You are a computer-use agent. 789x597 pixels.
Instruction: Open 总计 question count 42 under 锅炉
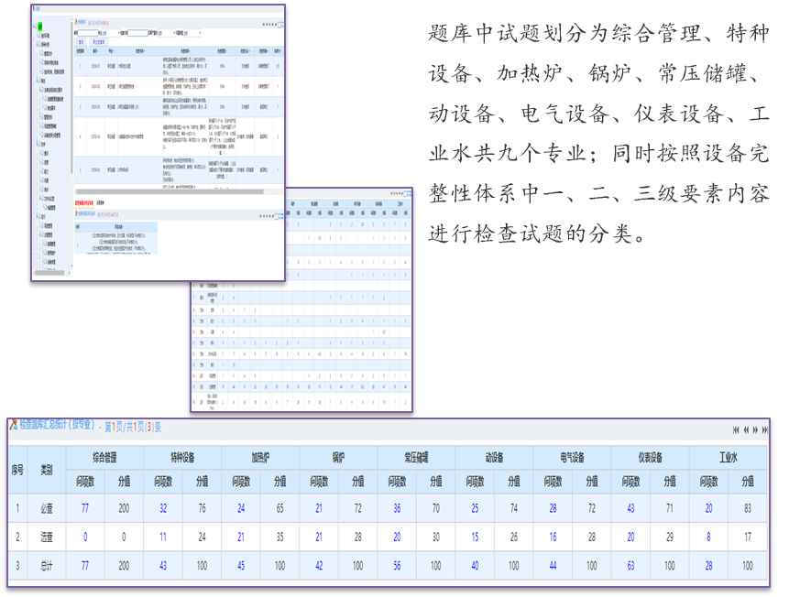pyautogui.click(x=319, y=566)
